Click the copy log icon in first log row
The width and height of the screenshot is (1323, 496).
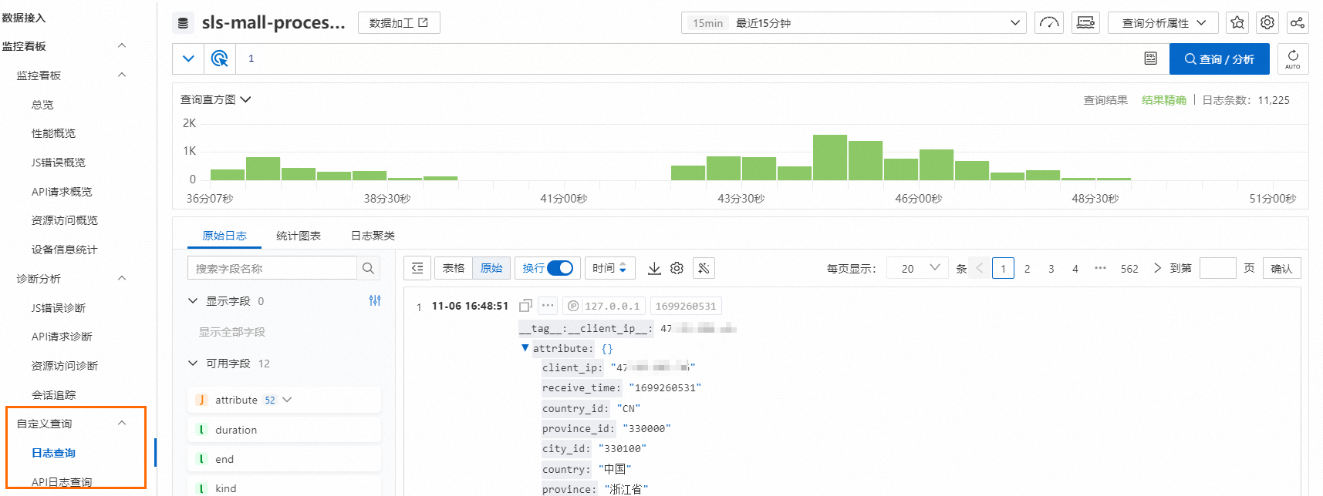coord(526,305)
